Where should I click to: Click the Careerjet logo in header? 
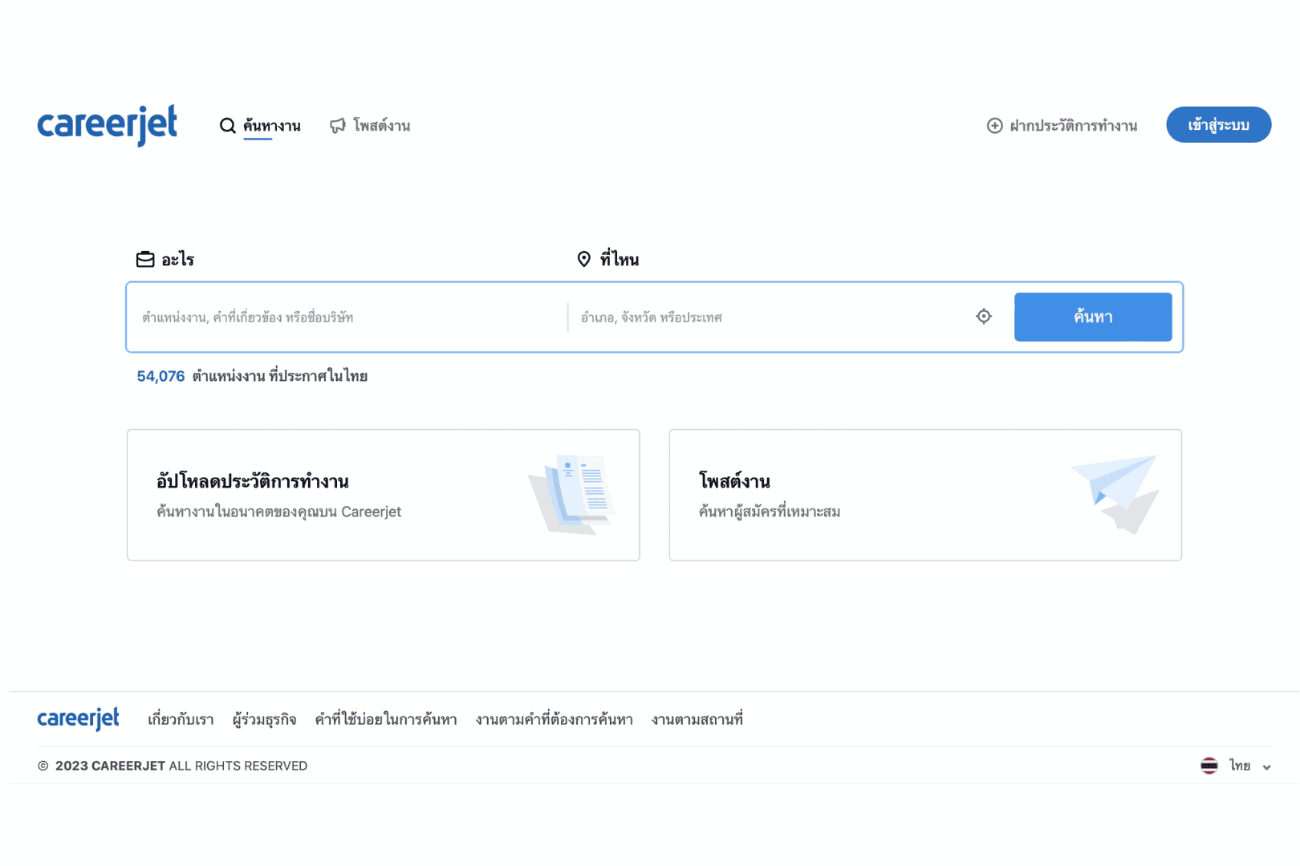coord(107,125)
